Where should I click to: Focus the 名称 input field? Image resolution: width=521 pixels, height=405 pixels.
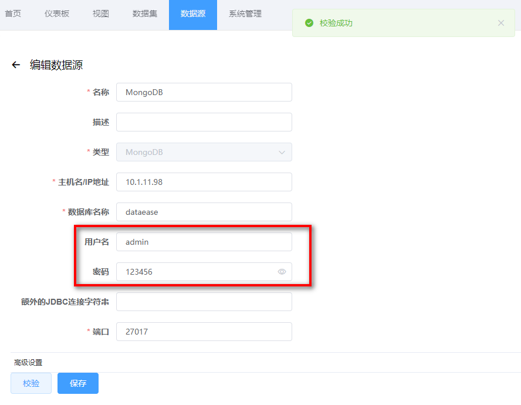coord(204,92)
